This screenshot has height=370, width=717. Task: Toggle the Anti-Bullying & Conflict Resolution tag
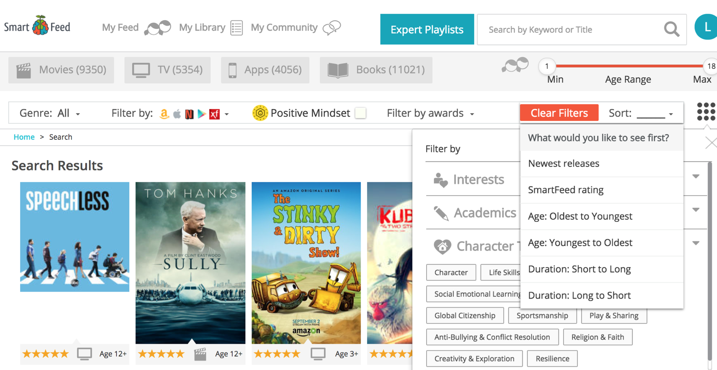(492, 337)
